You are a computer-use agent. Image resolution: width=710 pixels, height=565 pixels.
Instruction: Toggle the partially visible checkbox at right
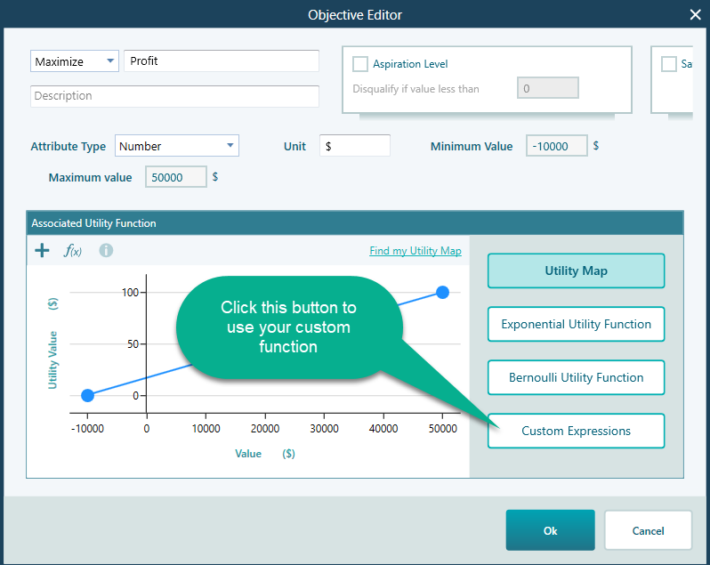click(669, 64)
